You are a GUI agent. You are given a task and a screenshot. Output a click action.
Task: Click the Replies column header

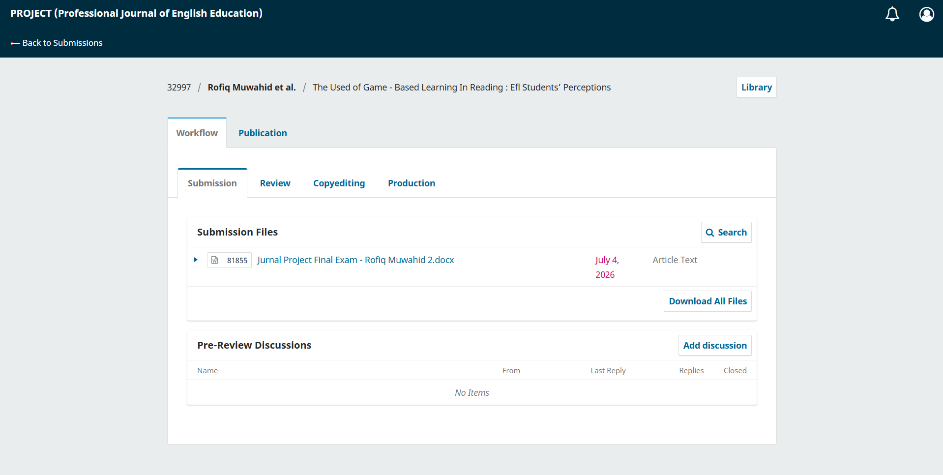pos(691,370)
